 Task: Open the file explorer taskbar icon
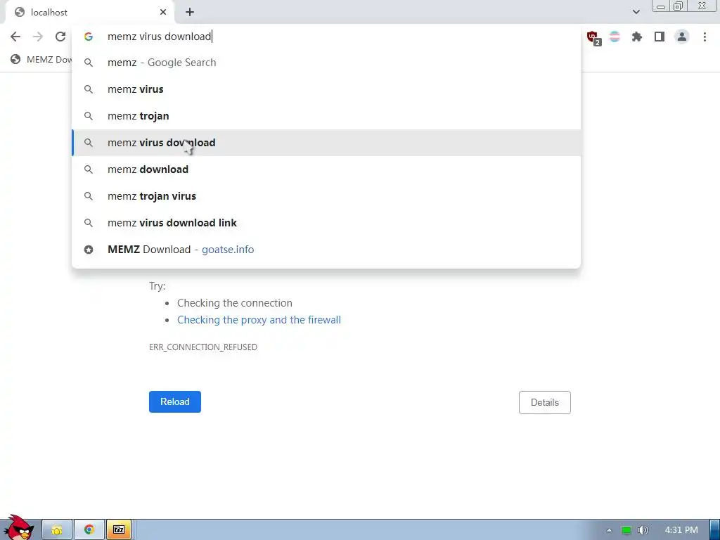57,530
